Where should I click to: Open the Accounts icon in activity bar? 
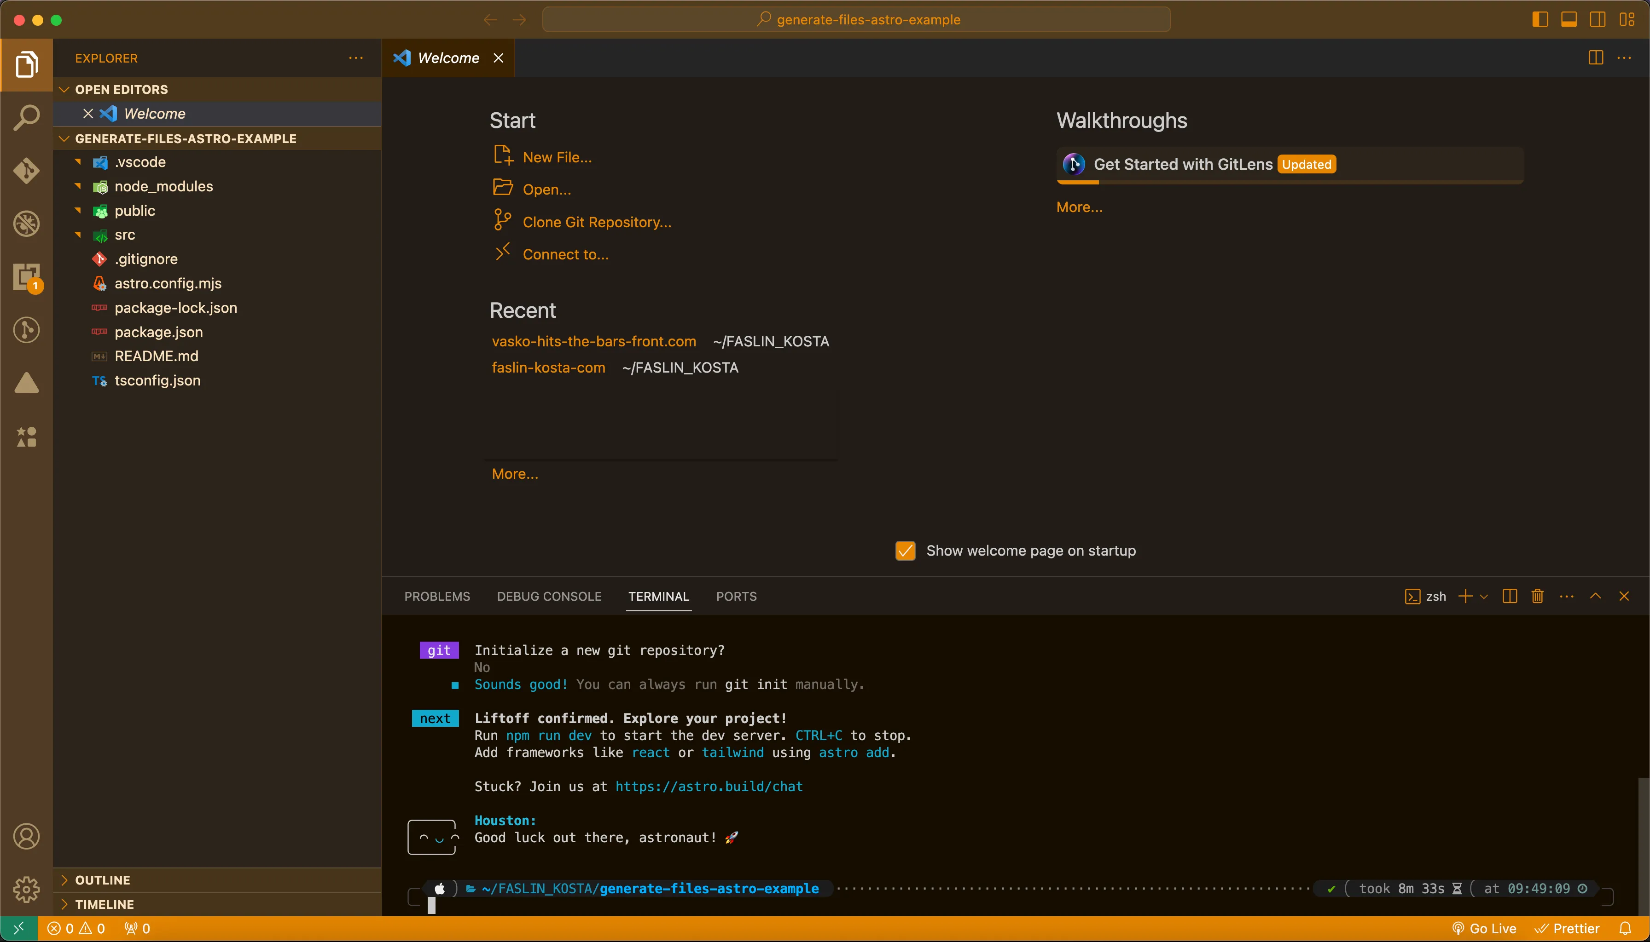pyautogui.click(x=27, y=837)
